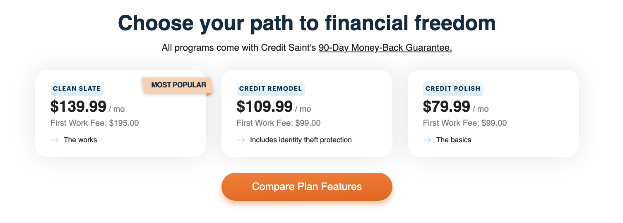Click the Most Popular ribbon badge
623x223 pixels.
pyautogui.click(x=178, y=86)
